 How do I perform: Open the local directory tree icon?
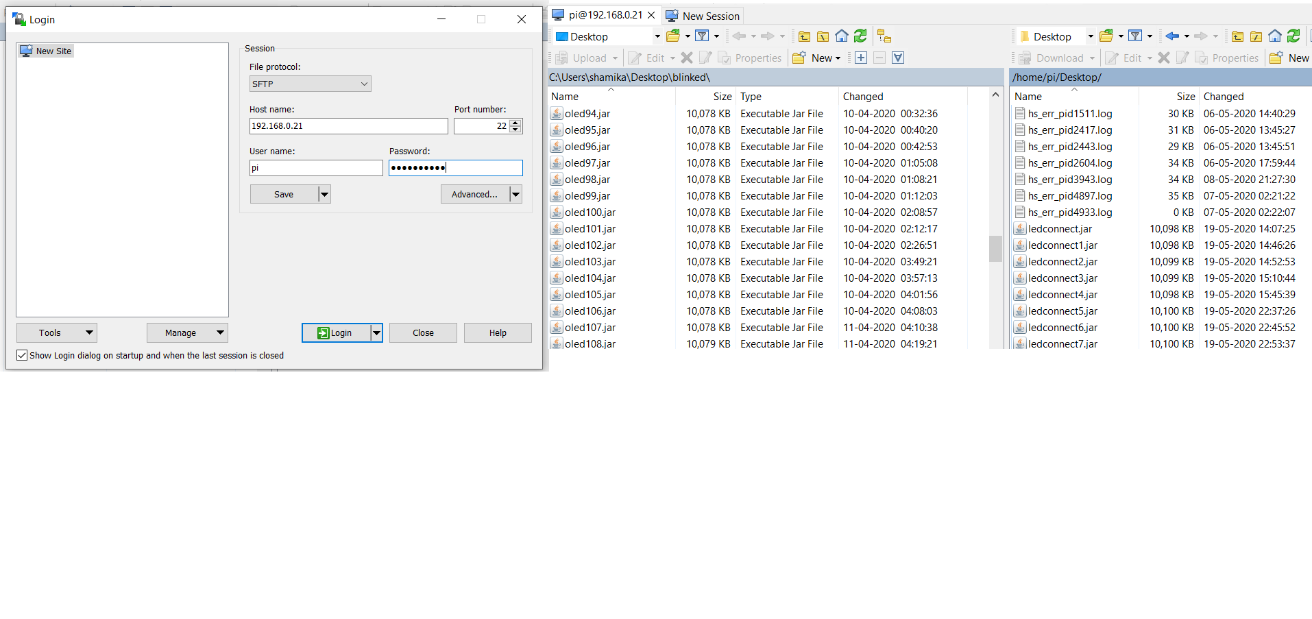pos(884,36)
